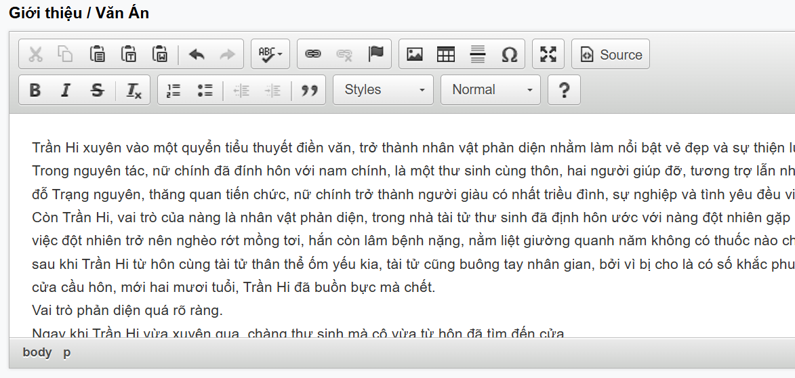This screenshot has width=795, height=378.
Task: Select body element in path bar
Action: [x=37, y=352]
